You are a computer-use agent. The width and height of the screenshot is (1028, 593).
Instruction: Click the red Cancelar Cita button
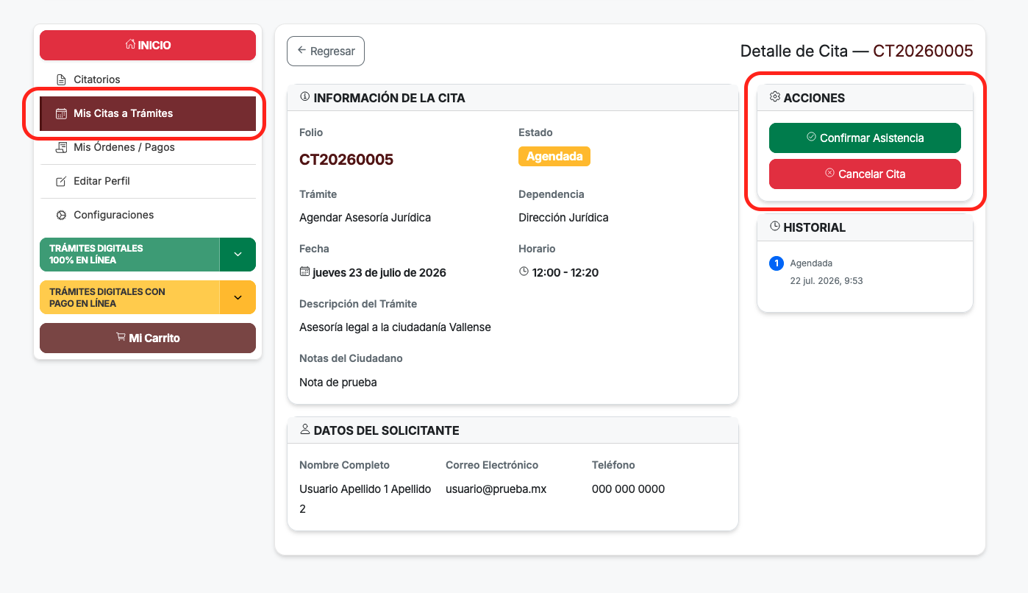tap(865, 174)
